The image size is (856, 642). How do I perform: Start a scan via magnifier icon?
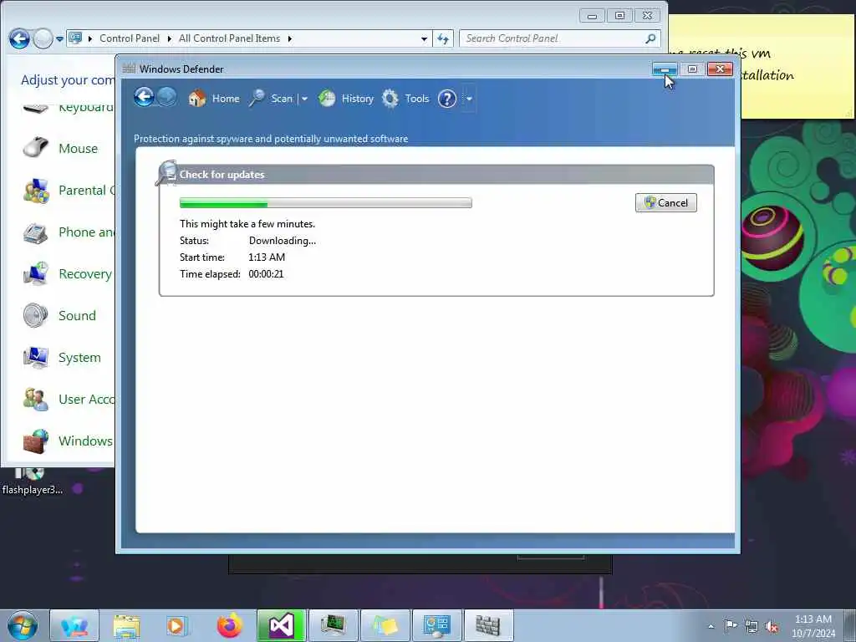coord(257,99)
